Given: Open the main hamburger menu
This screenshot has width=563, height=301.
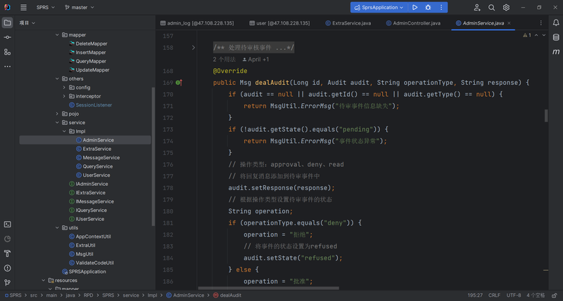Looking at the screenshot, I should tap(23, 7).
